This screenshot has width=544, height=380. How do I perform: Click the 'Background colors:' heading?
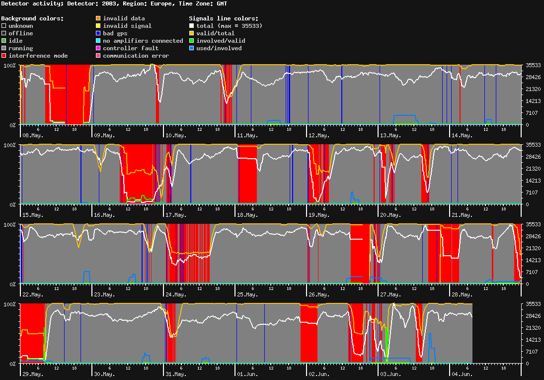pyautogui.click(x=33, y=18)
